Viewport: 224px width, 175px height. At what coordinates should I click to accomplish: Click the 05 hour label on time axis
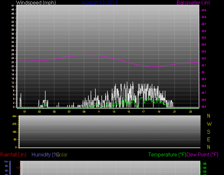tap(54, 112)
